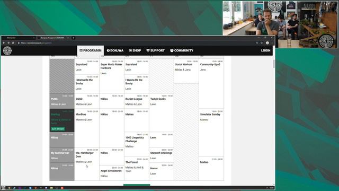Select the PUBG Niklas & Leon slot

(x=62, y=101)
